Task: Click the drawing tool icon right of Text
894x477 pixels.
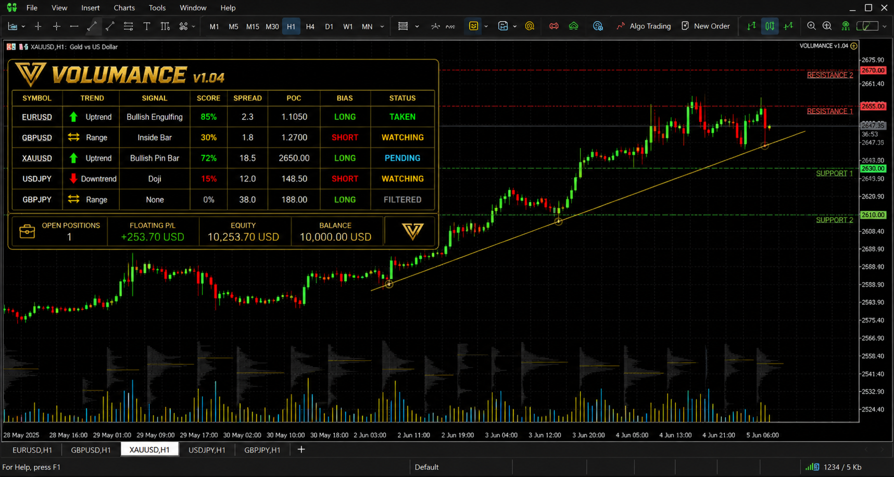Action: (165, 26)
